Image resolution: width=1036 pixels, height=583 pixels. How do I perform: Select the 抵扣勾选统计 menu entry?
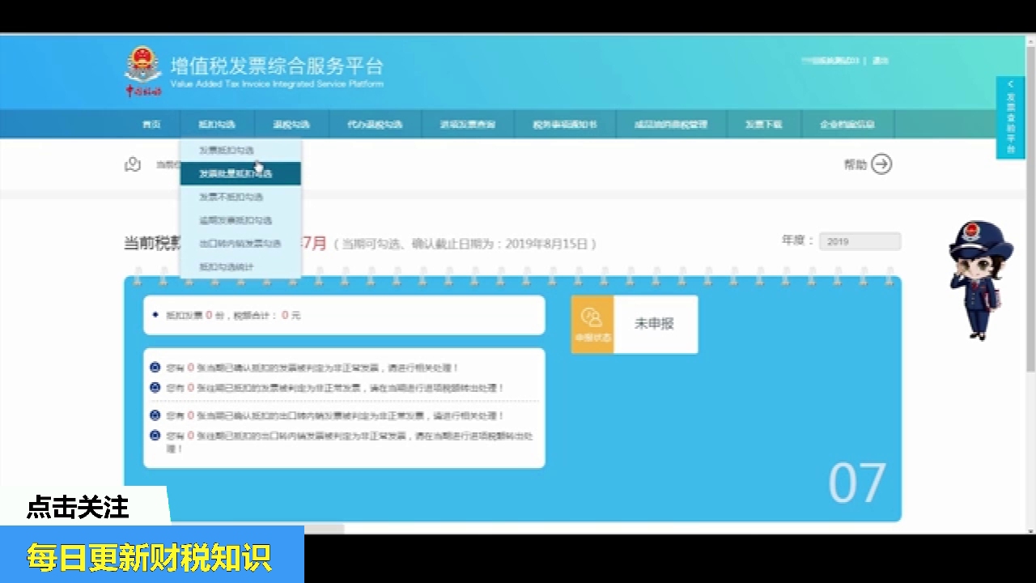[225, 266]
